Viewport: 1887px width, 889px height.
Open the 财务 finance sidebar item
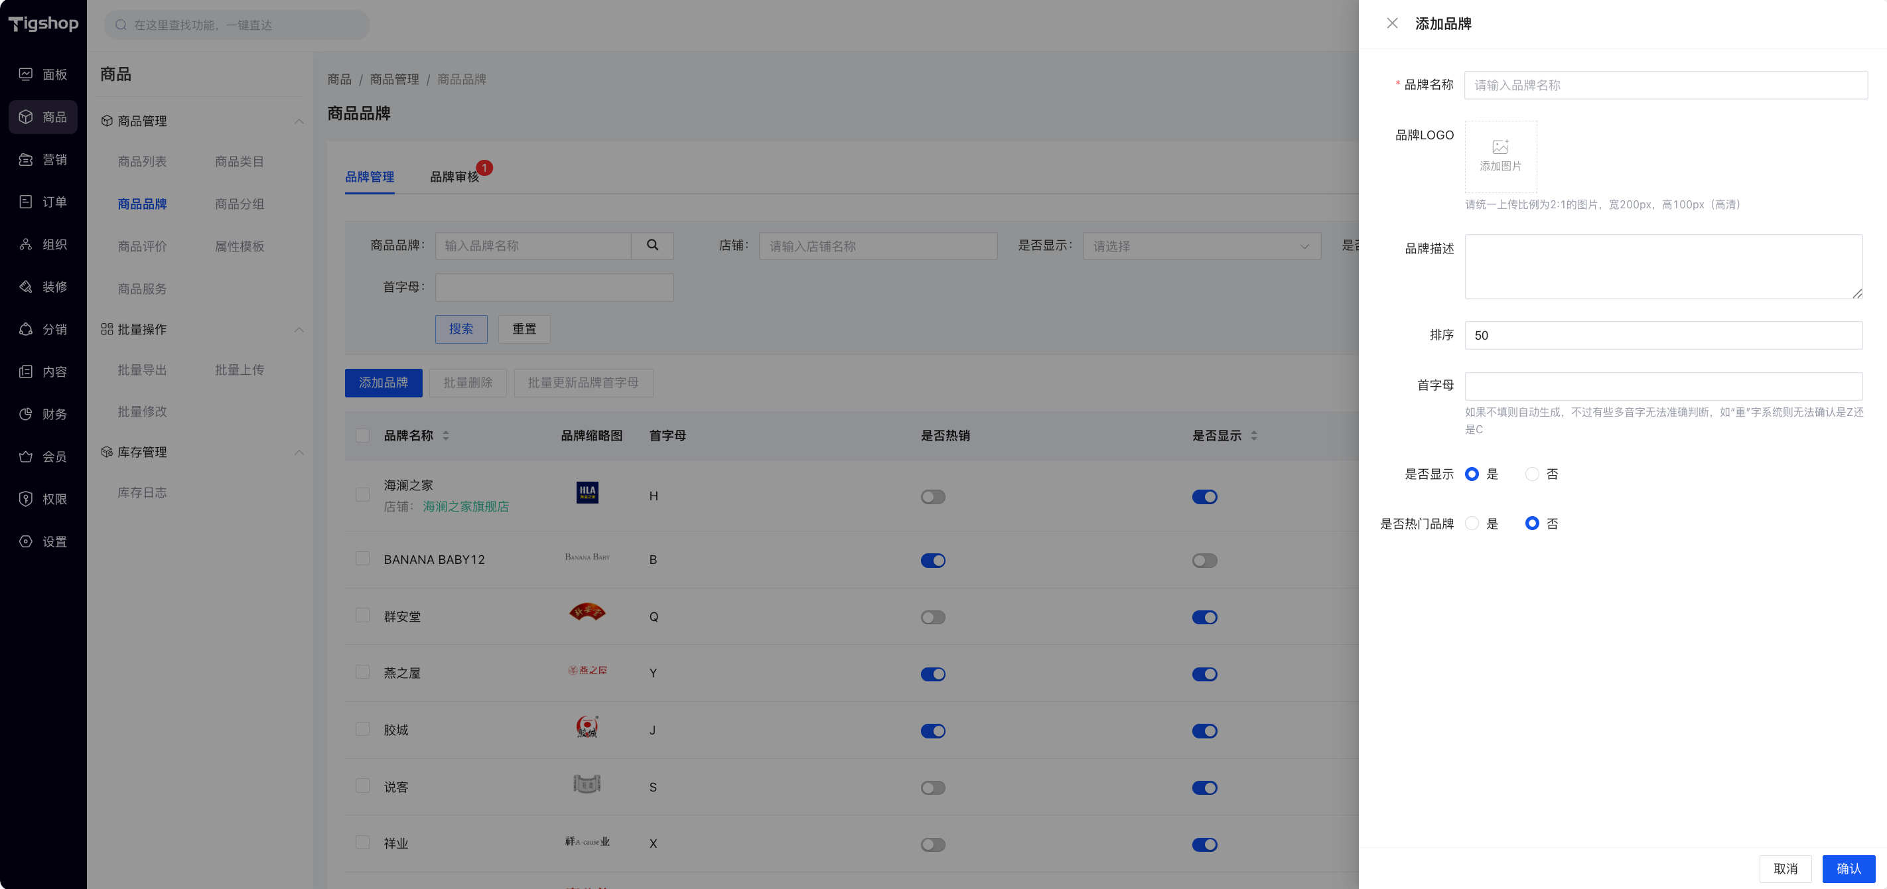42,414
